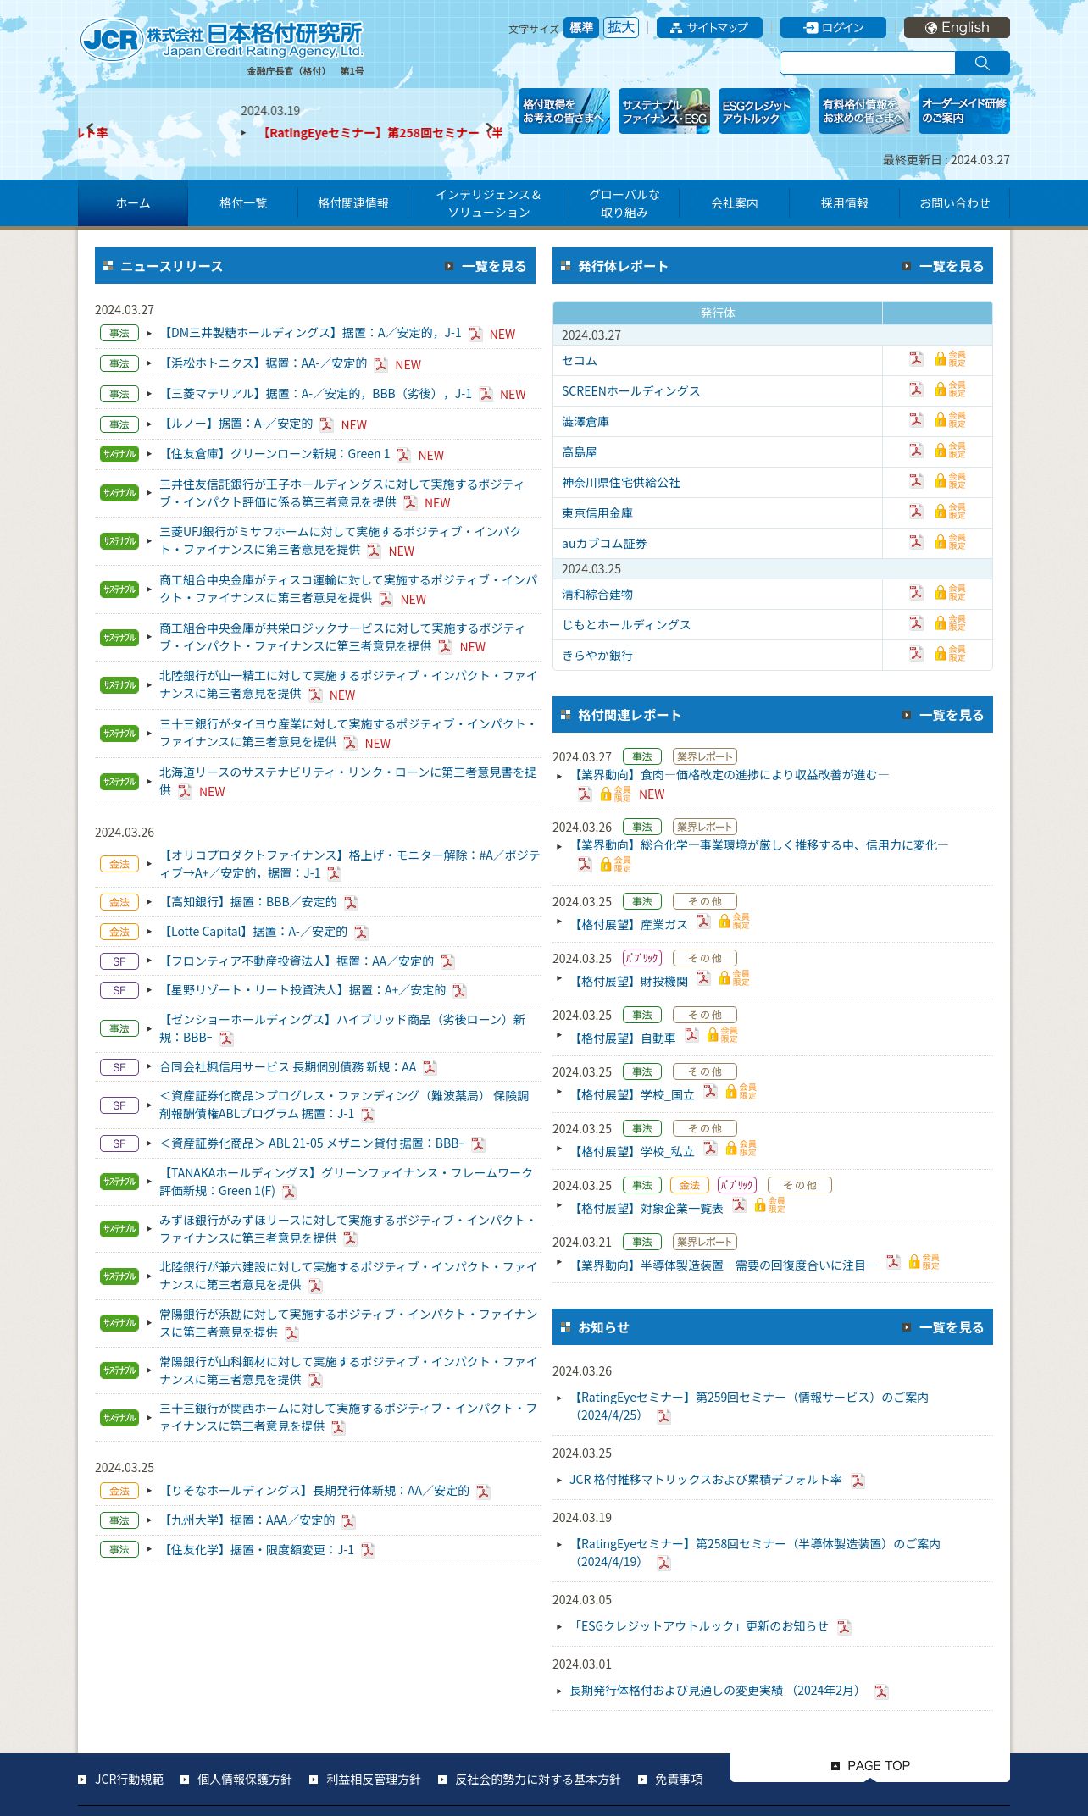Open 有料格付情報をお求めの皆さまへ banner
Viewport: 1088px width, 1816px height.
864,111
